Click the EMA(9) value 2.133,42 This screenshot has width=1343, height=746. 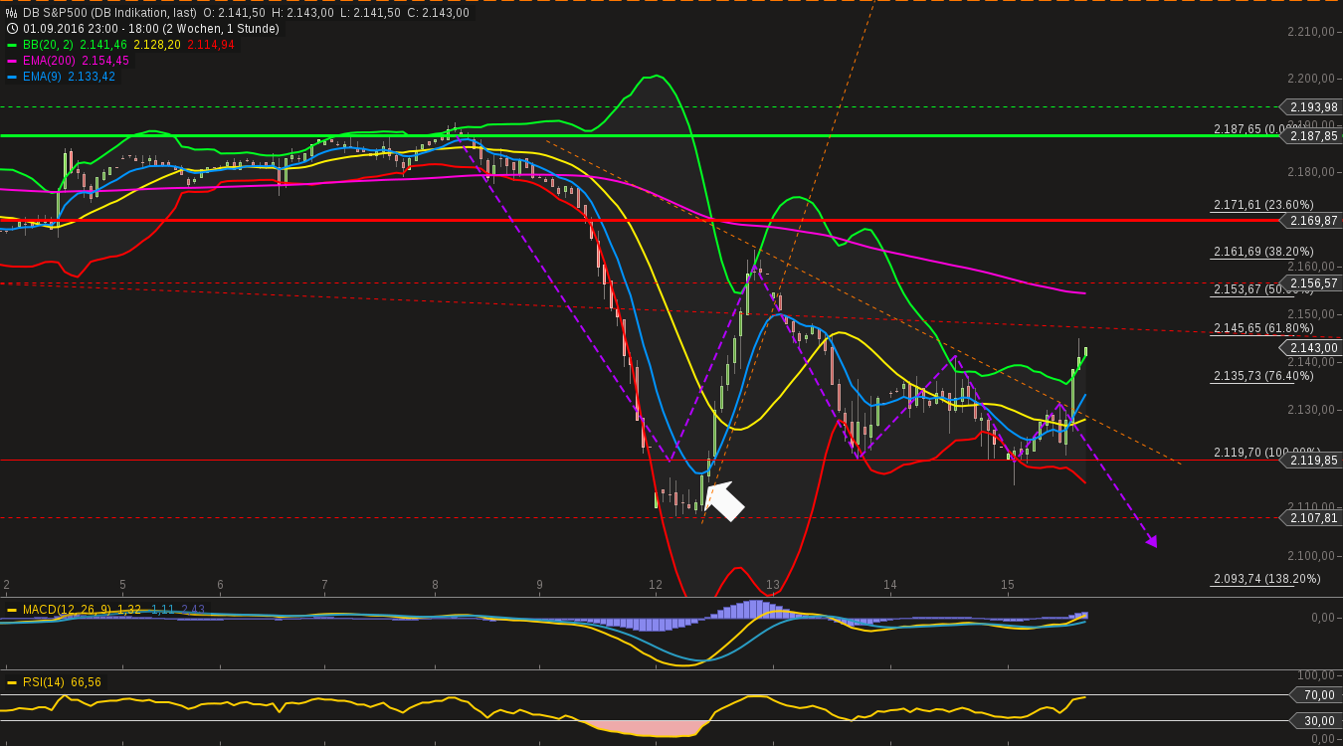pyautogui.click(x=92, y=77)
